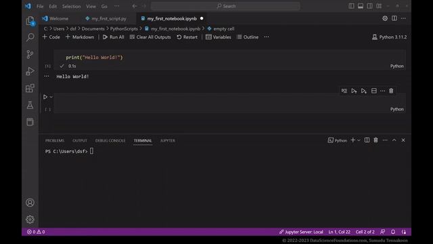Click Clear All Outputs
Image resolution: width=433 pixels, height=244 pixels.
150,37
